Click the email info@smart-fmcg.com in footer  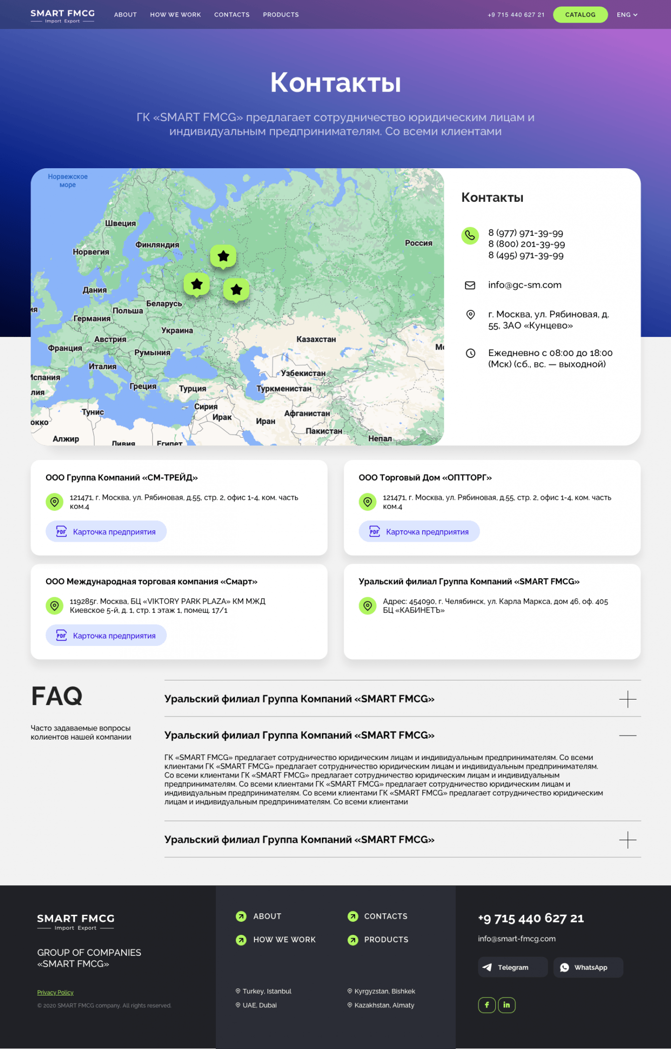click(517, 939)
